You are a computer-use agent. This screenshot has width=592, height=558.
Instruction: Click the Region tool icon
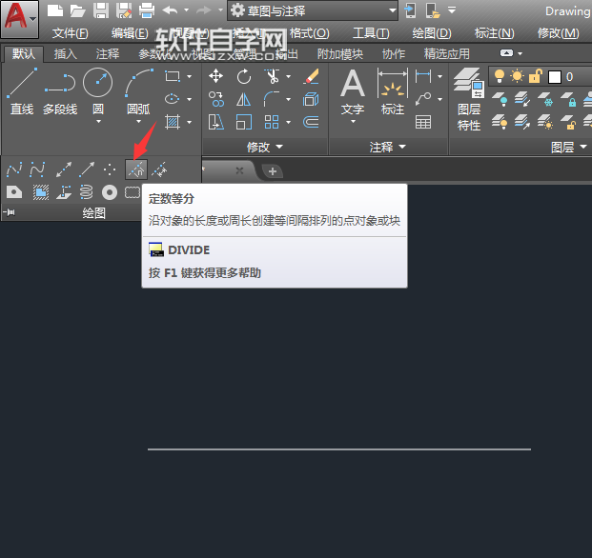point(14,192)
